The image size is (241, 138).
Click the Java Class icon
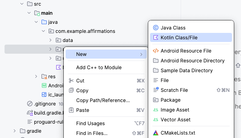[156, 28]
